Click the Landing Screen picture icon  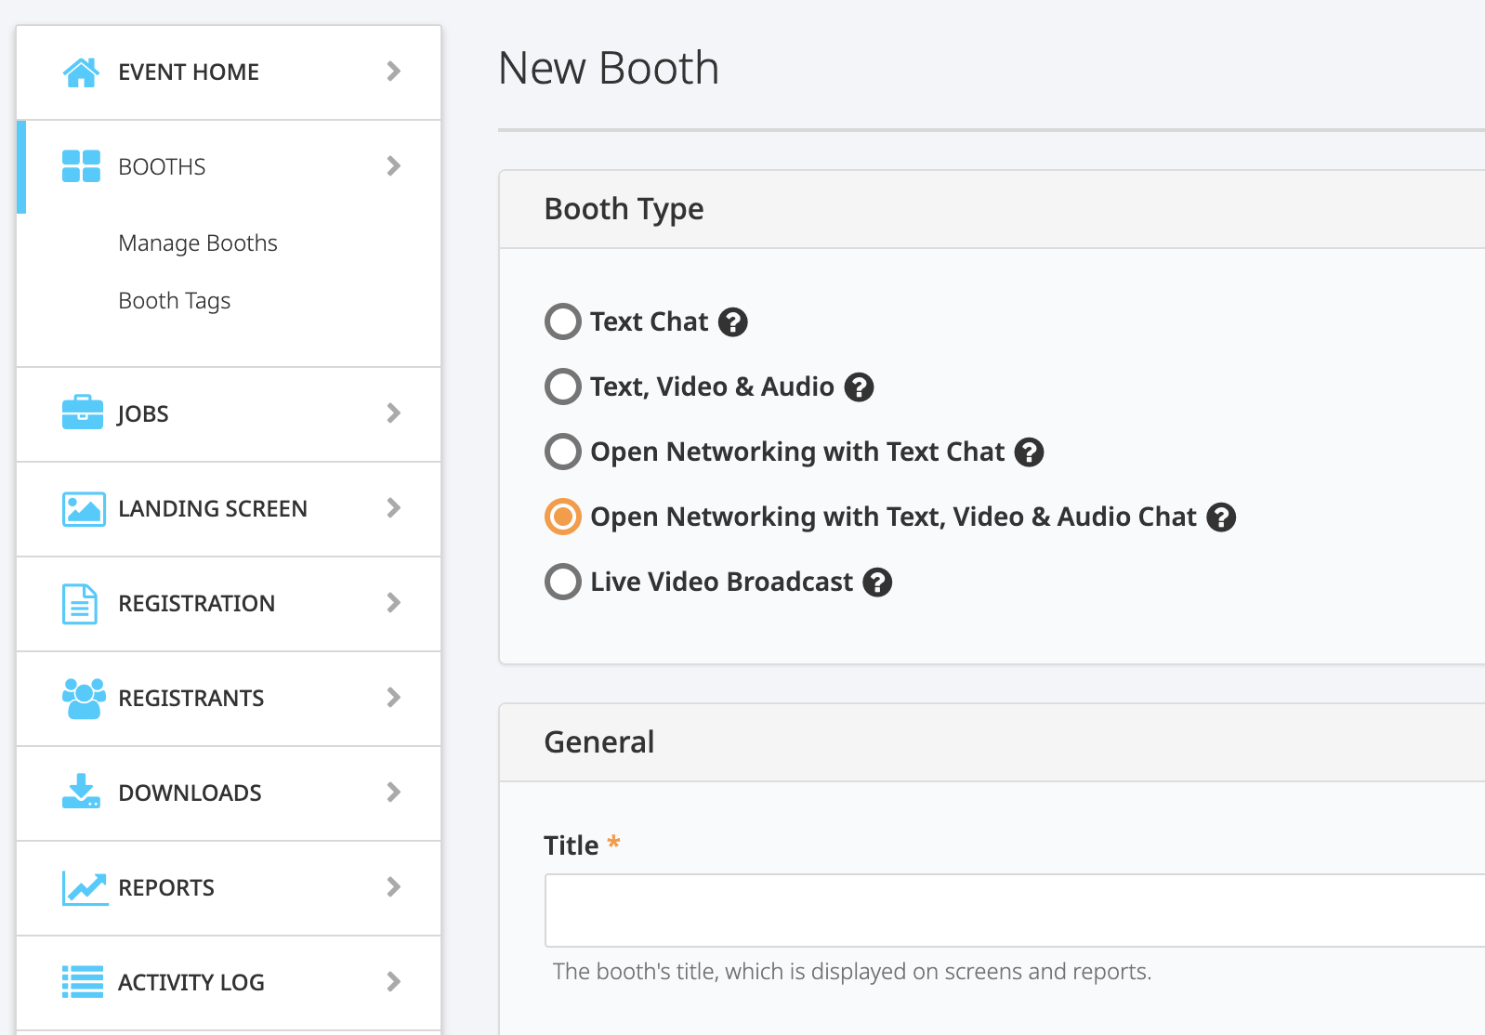(83, 509)
